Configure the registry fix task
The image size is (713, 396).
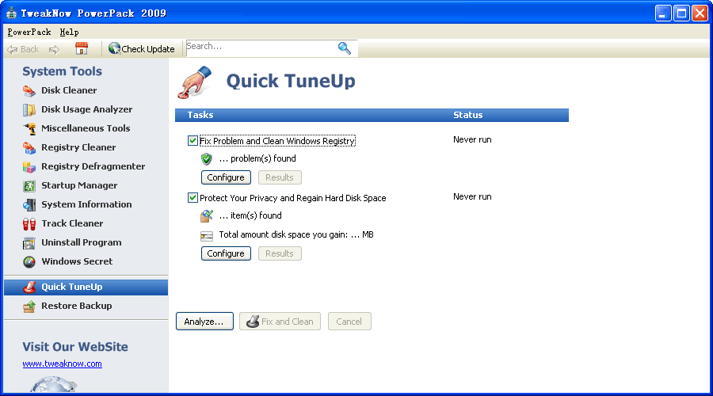tap(226, 177)
